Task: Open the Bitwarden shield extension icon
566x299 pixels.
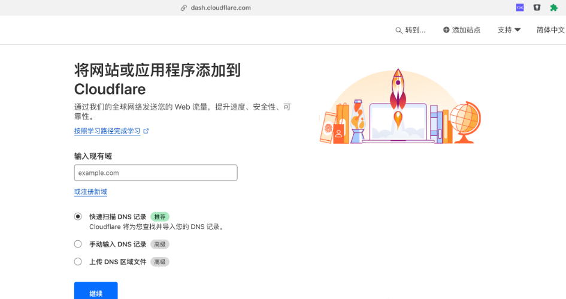Action: click(537, 8)
